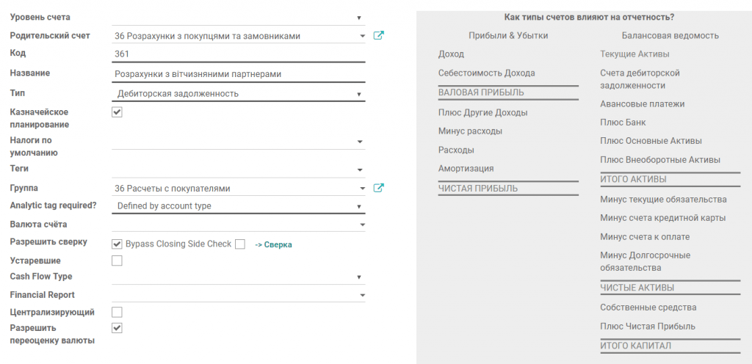Enable the Централизирующий checkbox
Viewport: 752px width, 364px height.
pyautogui.click(x=117, y=313)
